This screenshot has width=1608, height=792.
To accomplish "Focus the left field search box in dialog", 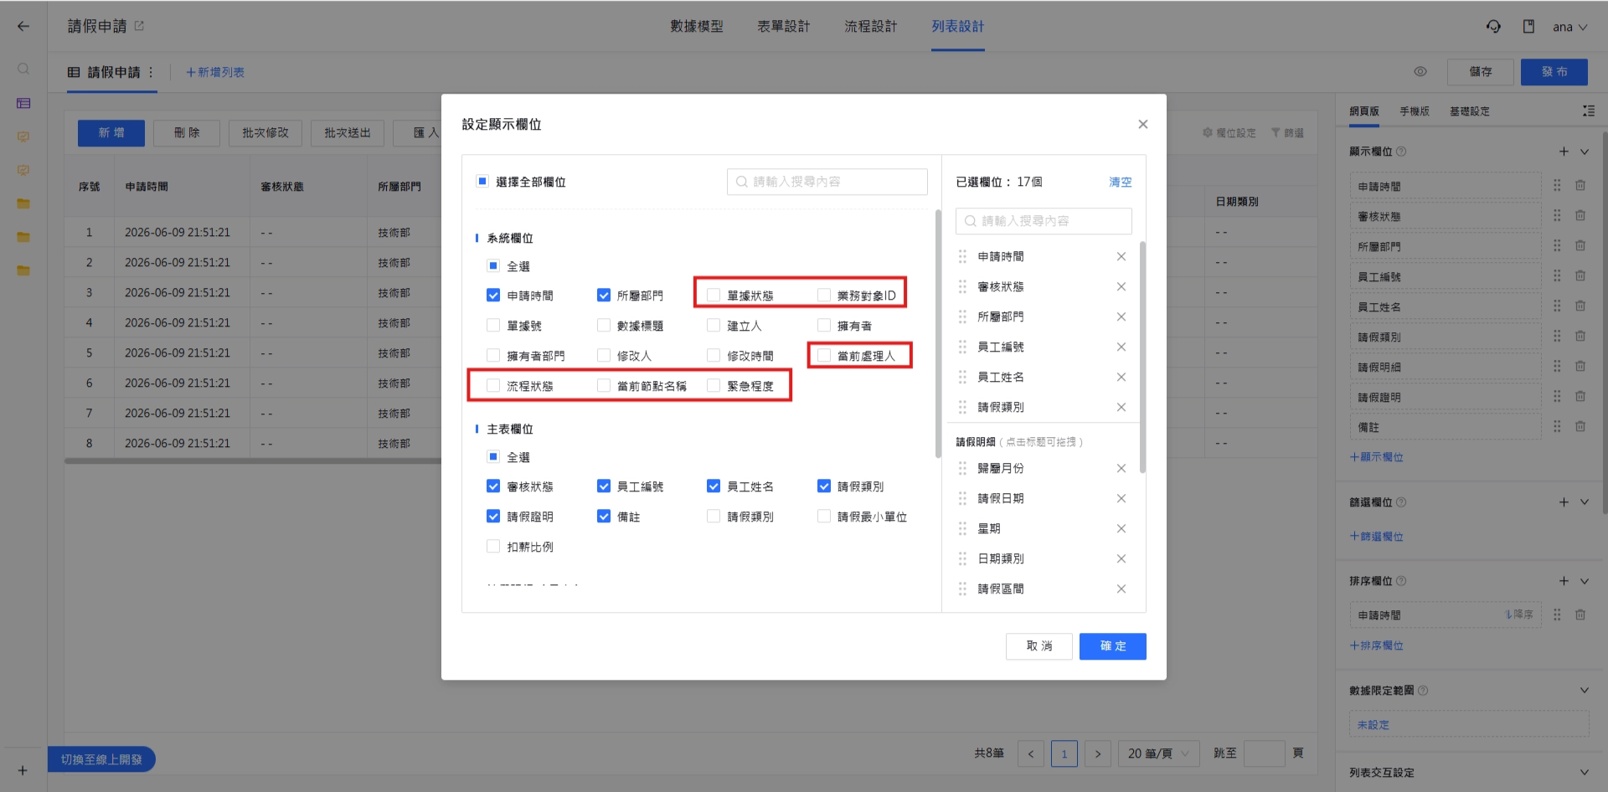I will pos(827,182).
